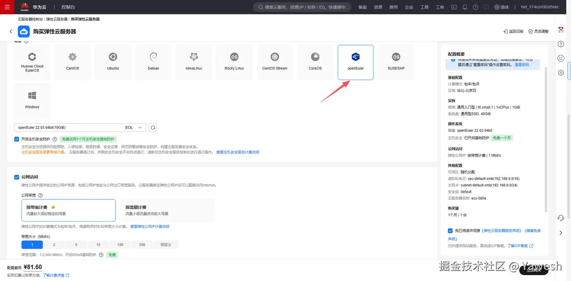Choose the Rocky Linux image tile
571x281 pixels.
point(234,62)
